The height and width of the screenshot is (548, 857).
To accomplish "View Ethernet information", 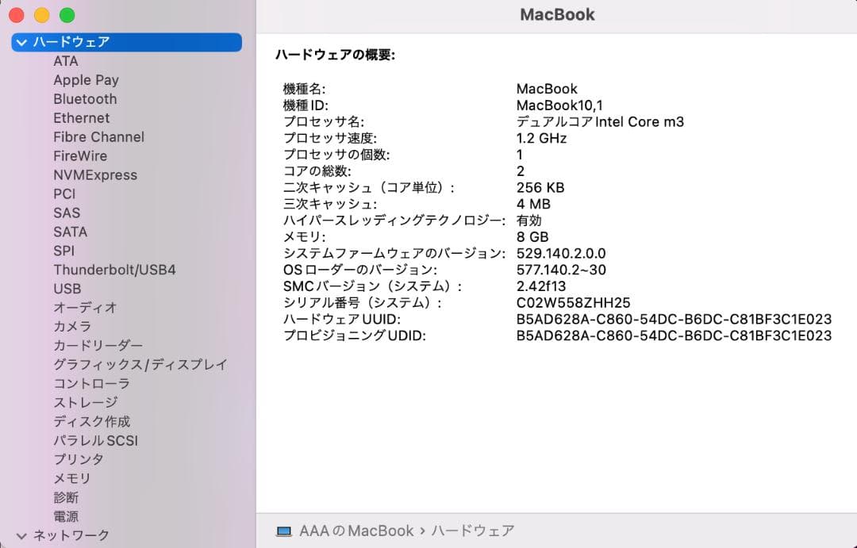I will point(81,117).
